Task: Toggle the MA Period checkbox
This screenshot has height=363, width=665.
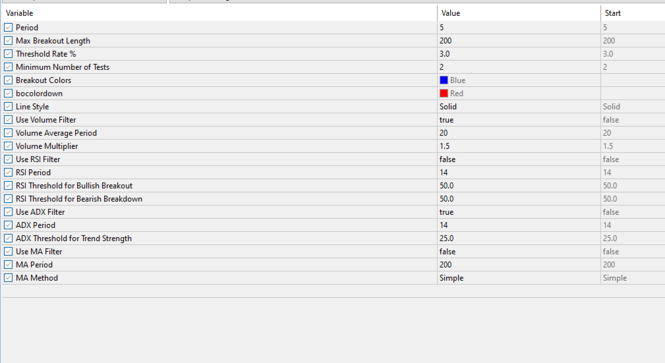Action: (9, 264)
